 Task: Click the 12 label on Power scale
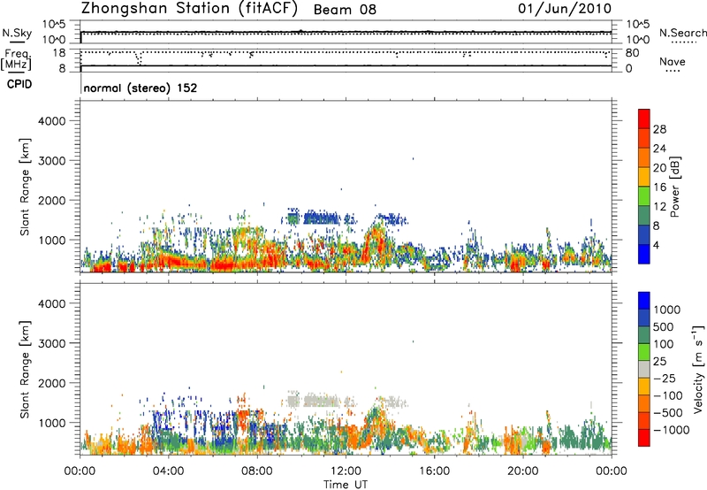(659, 207)
